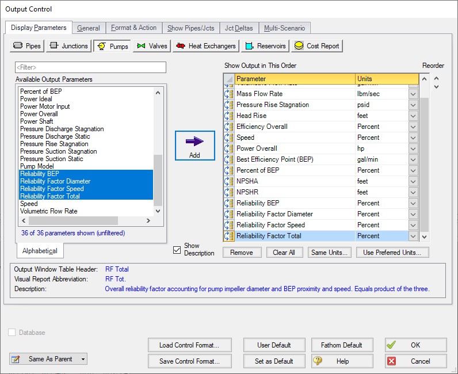Switch to the General tab
Viewport: 458px width, 374px height.
point(89,28)
